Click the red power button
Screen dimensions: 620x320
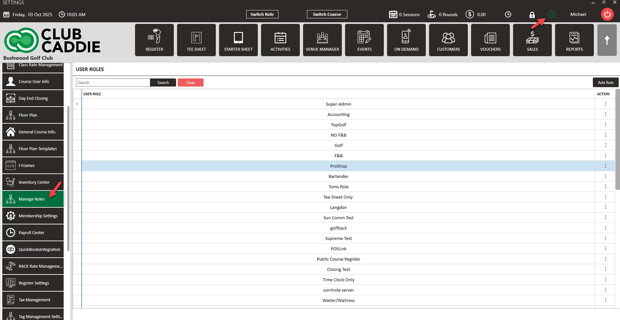pyautogui.click(x=607, y=15)
